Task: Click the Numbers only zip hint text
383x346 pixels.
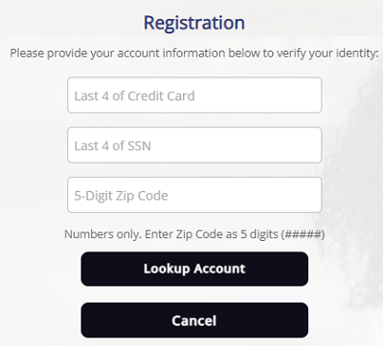Action: coord(194,234)
